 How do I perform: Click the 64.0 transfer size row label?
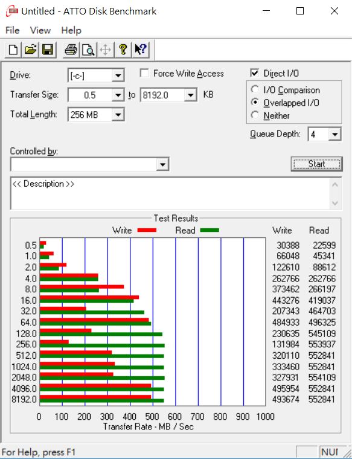pyautogui.click(x=28, y=323)
